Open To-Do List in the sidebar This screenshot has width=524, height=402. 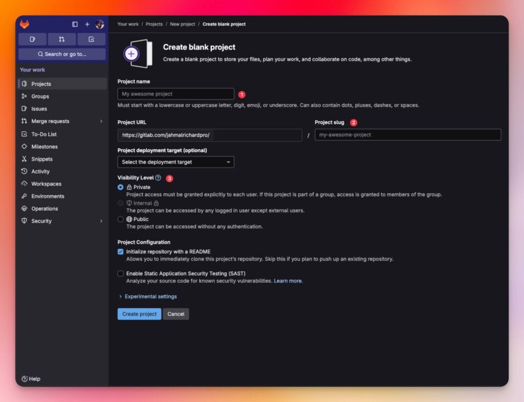click(62, 134)
